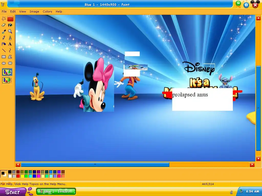
Task: Select the Rounded Rectangle tool
Action: pos(10,63)
